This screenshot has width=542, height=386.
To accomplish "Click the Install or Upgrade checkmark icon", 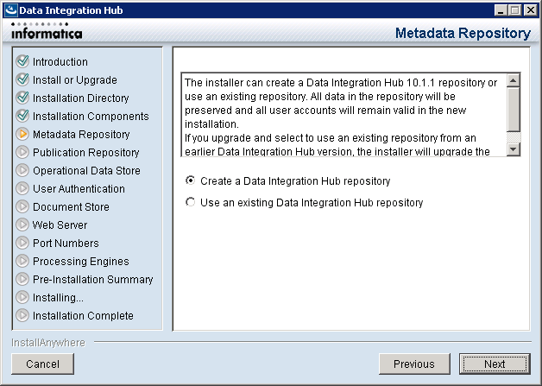I will coord(22,80).
